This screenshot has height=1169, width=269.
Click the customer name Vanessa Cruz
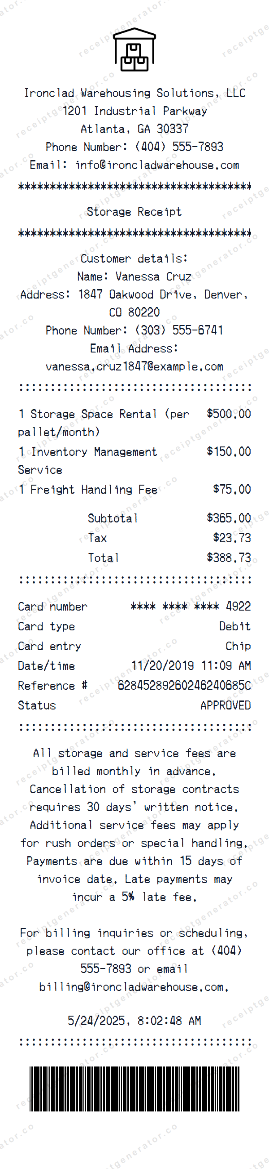click(153, 277)
